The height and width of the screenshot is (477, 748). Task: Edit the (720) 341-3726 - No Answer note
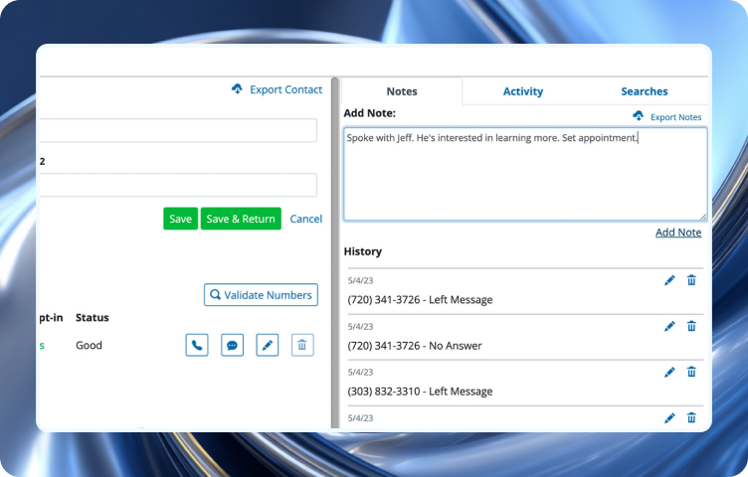[669, 326]
